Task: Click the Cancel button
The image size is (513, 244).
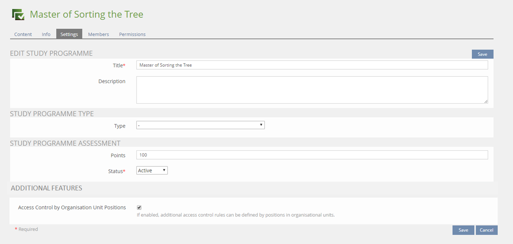Action: [x=487, y=230]
